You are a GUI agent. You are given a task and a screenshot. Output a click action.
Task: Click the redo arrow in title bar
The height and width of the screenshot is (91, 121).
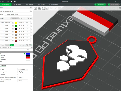(x=15, y=2)
